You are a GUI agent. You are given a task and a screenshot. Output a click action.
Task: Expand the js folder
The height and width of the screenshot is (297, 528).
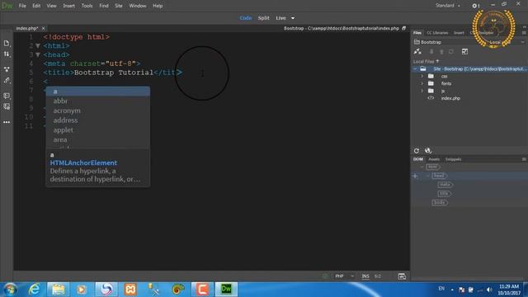tap(422, 91)
